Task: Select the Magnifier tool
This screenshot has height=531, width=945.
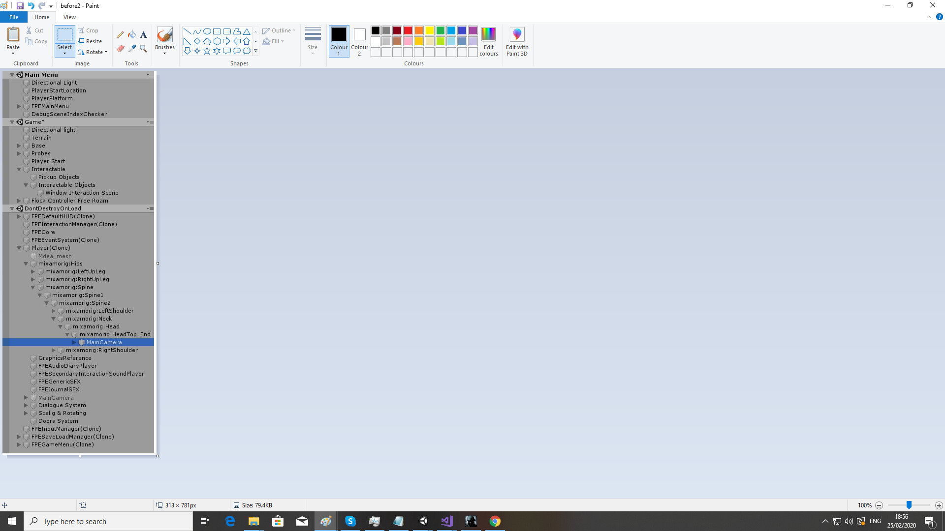Action: pyautogui.click(x=143, y=48)
